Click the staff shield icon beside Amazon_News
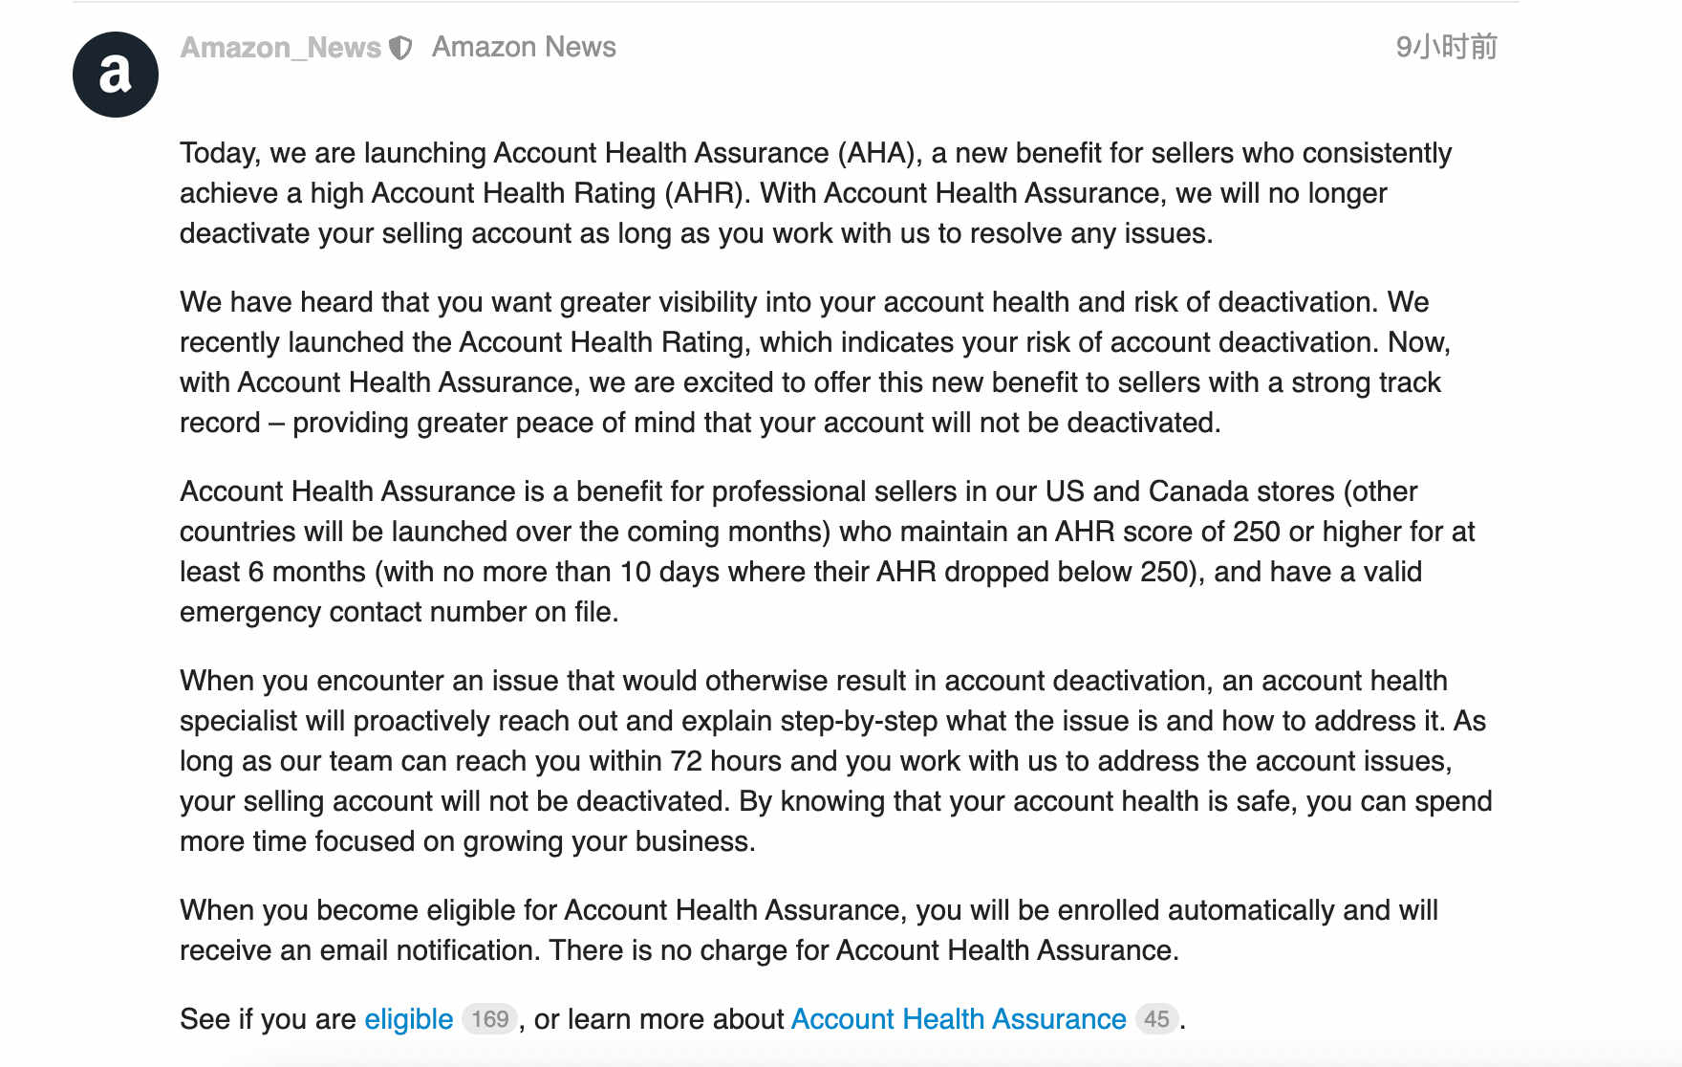 pyautogui.click(x=400, y=48)
